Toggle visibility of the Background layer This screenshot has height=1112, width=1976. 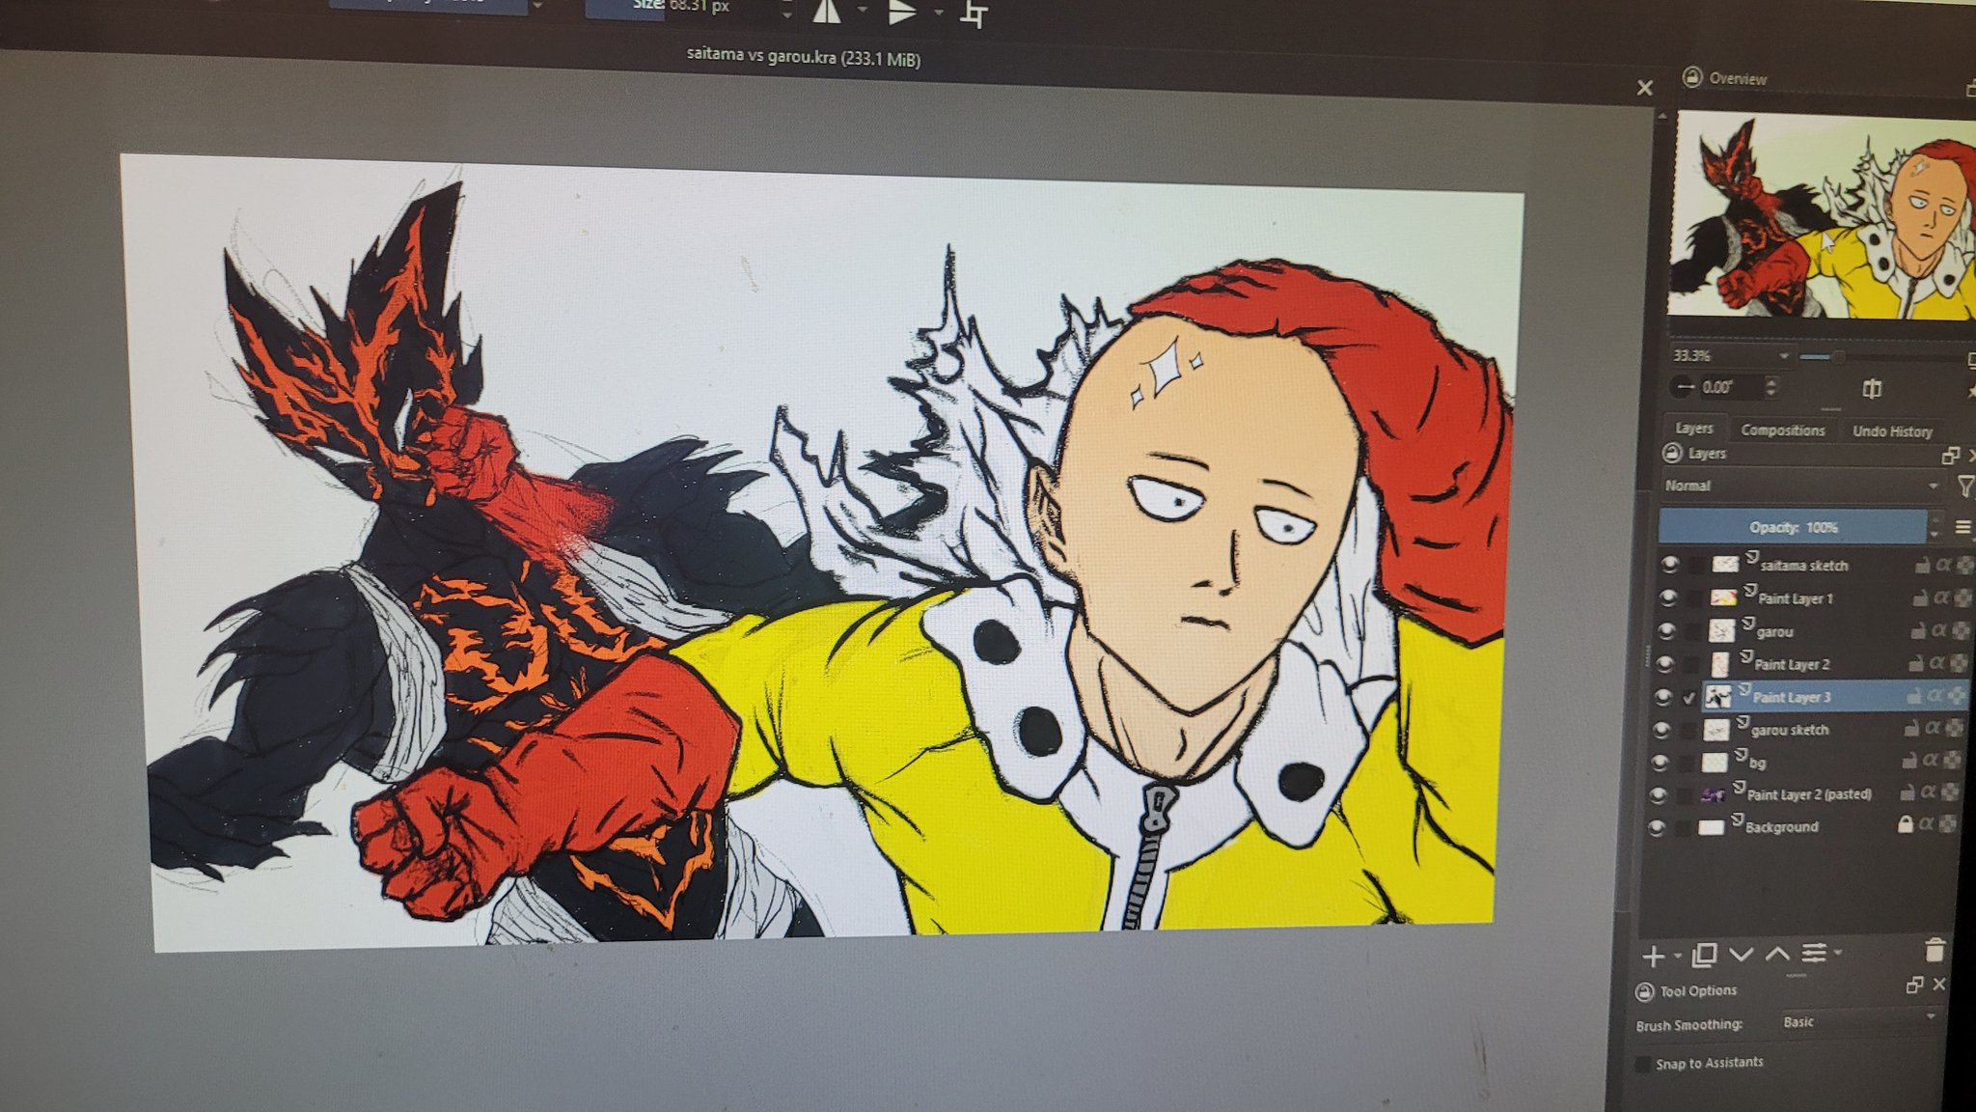click(x=1657, y=827)
